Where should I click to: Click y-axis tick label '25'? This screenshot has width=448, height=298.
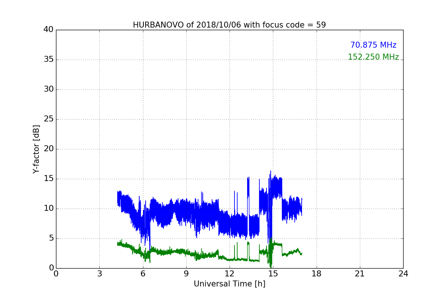[49, 119]
